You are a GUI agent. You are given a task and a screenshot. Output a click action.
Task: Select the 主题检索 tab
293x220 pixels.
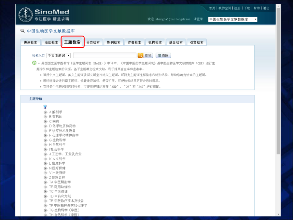[72, 42]
